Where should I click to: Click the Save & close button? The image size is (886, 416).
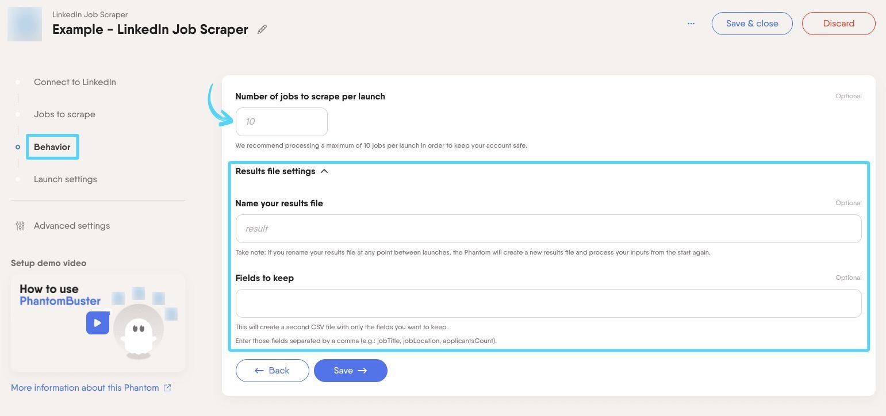click(752, 24)
